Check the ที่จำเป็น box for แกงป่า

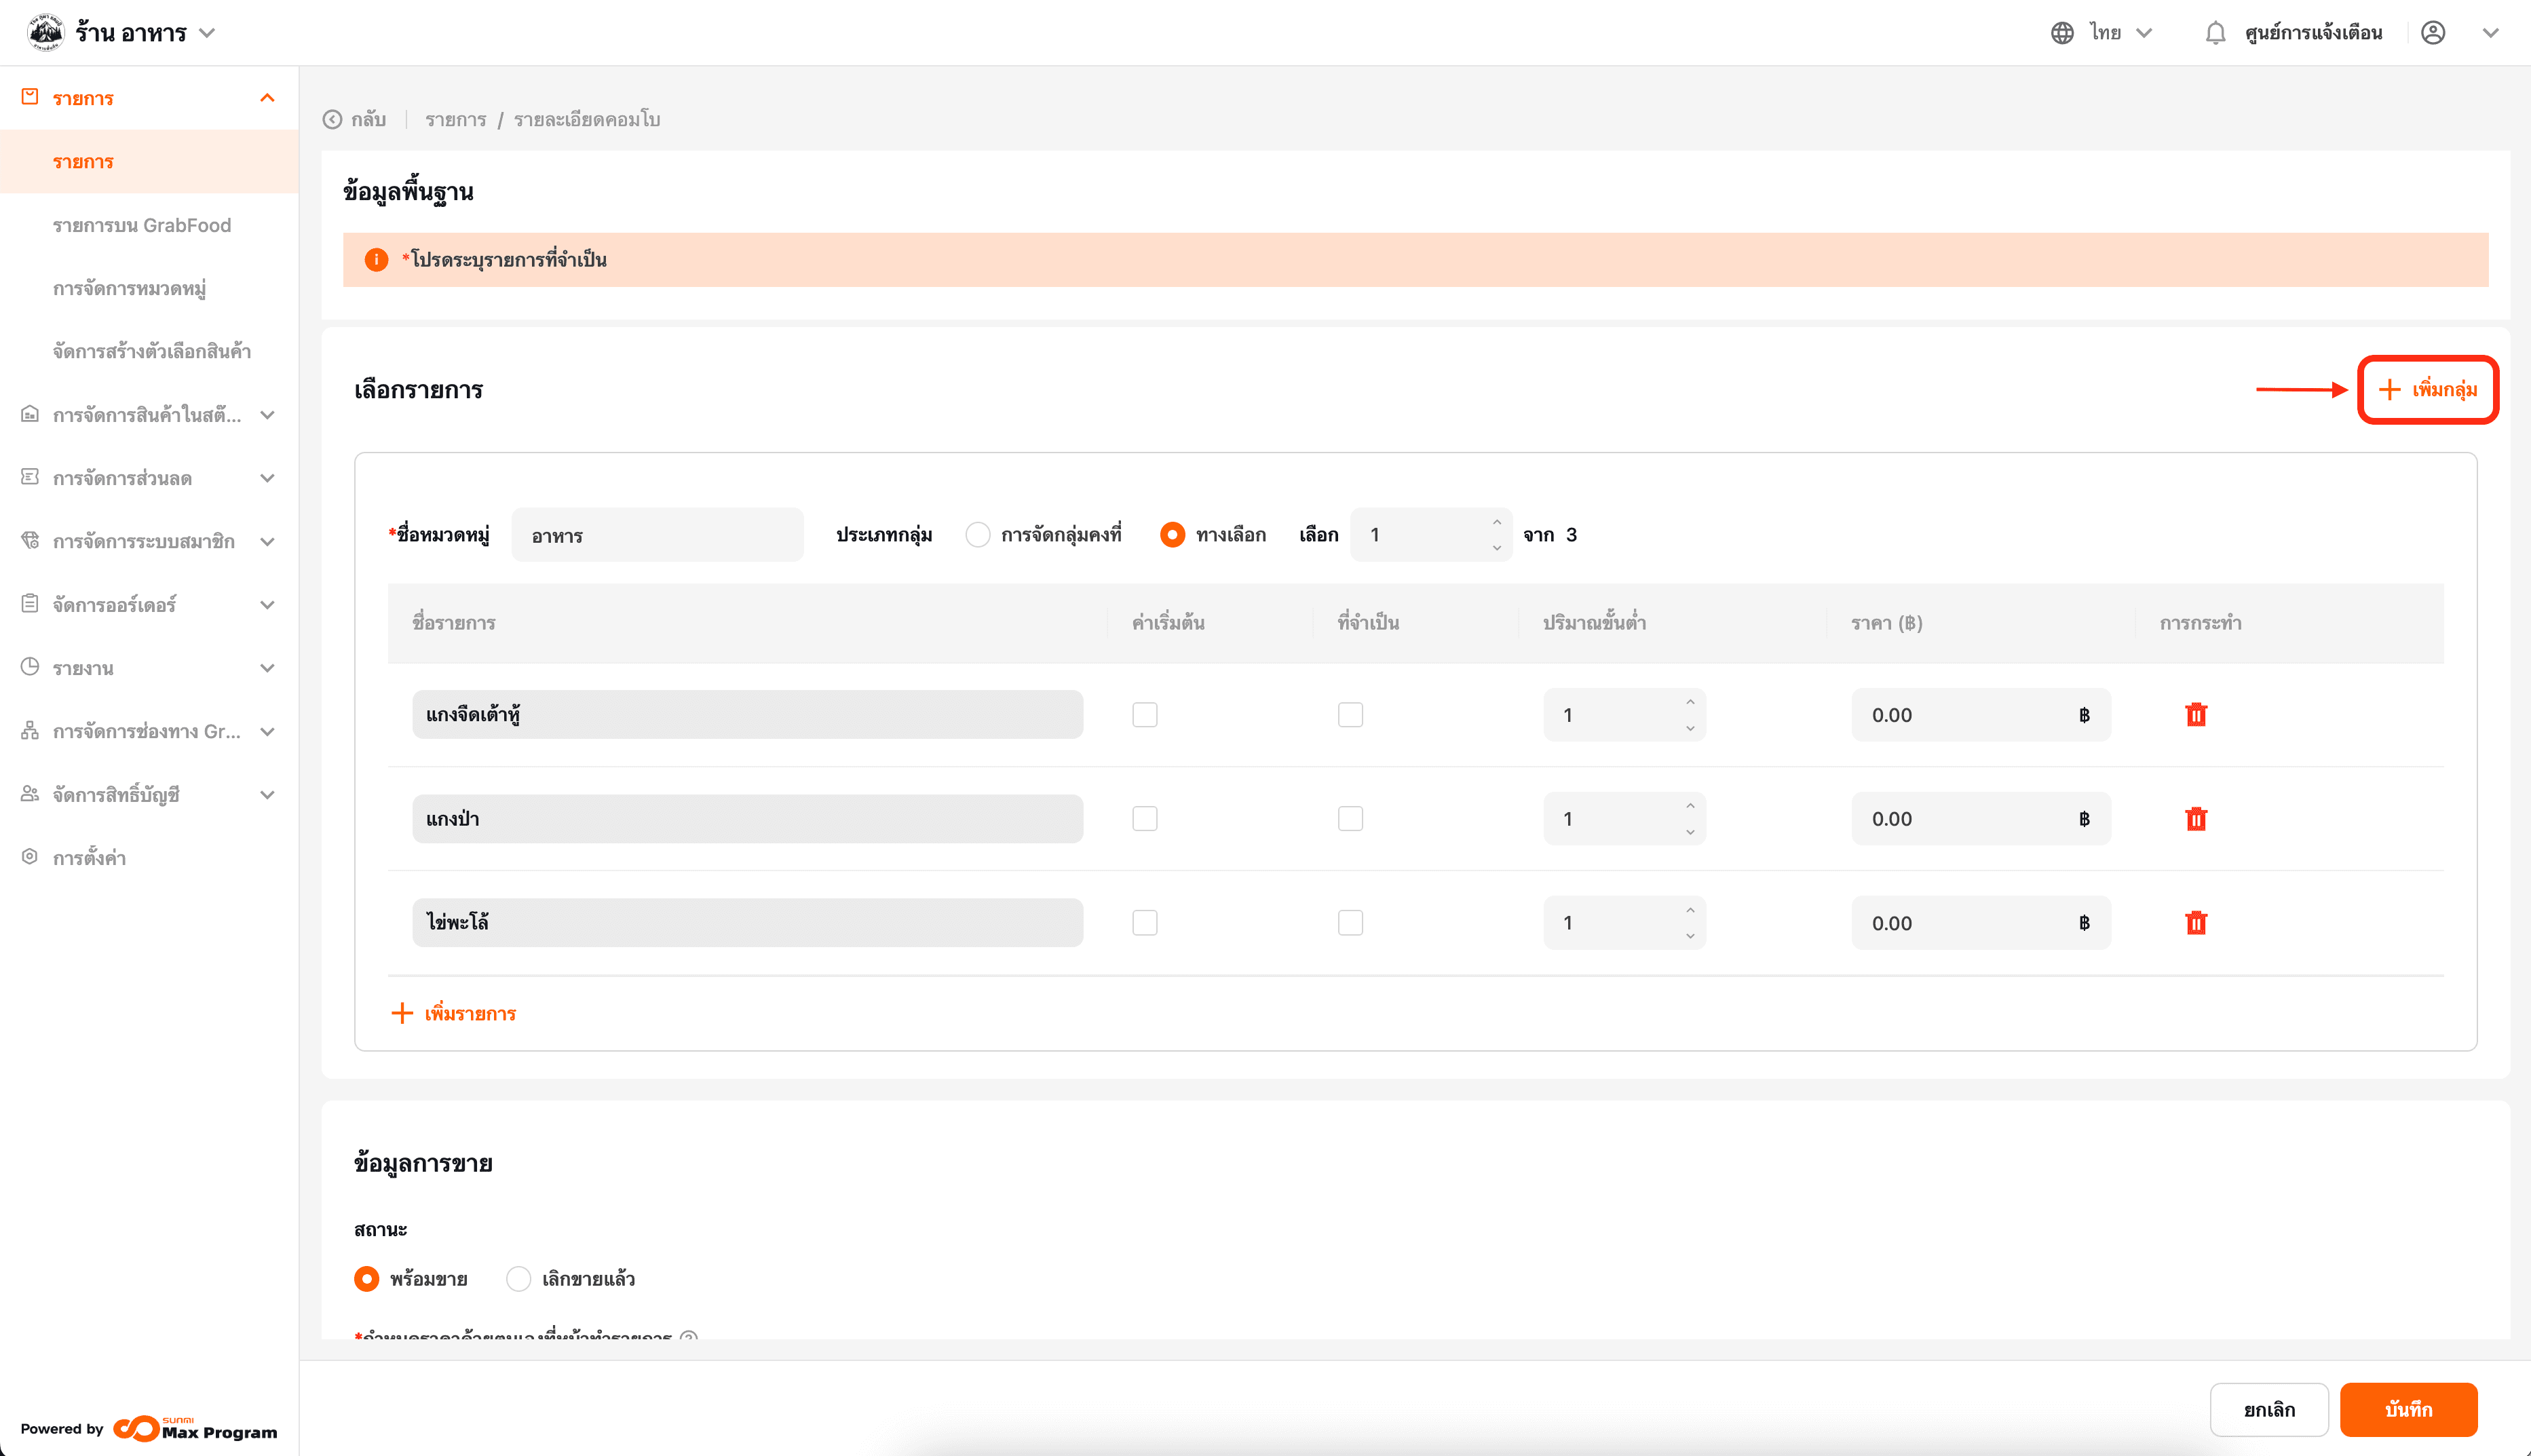(1350, 819)
